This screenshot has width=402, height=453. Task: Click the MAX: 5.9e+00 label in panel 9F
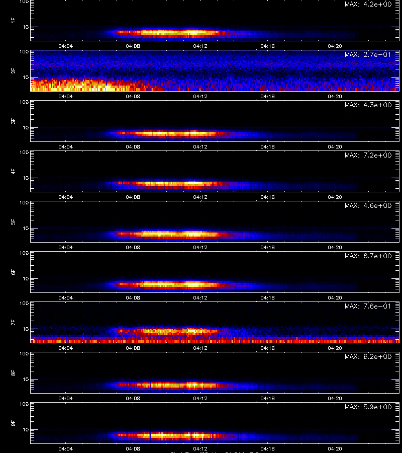click(x=368, y=407)
